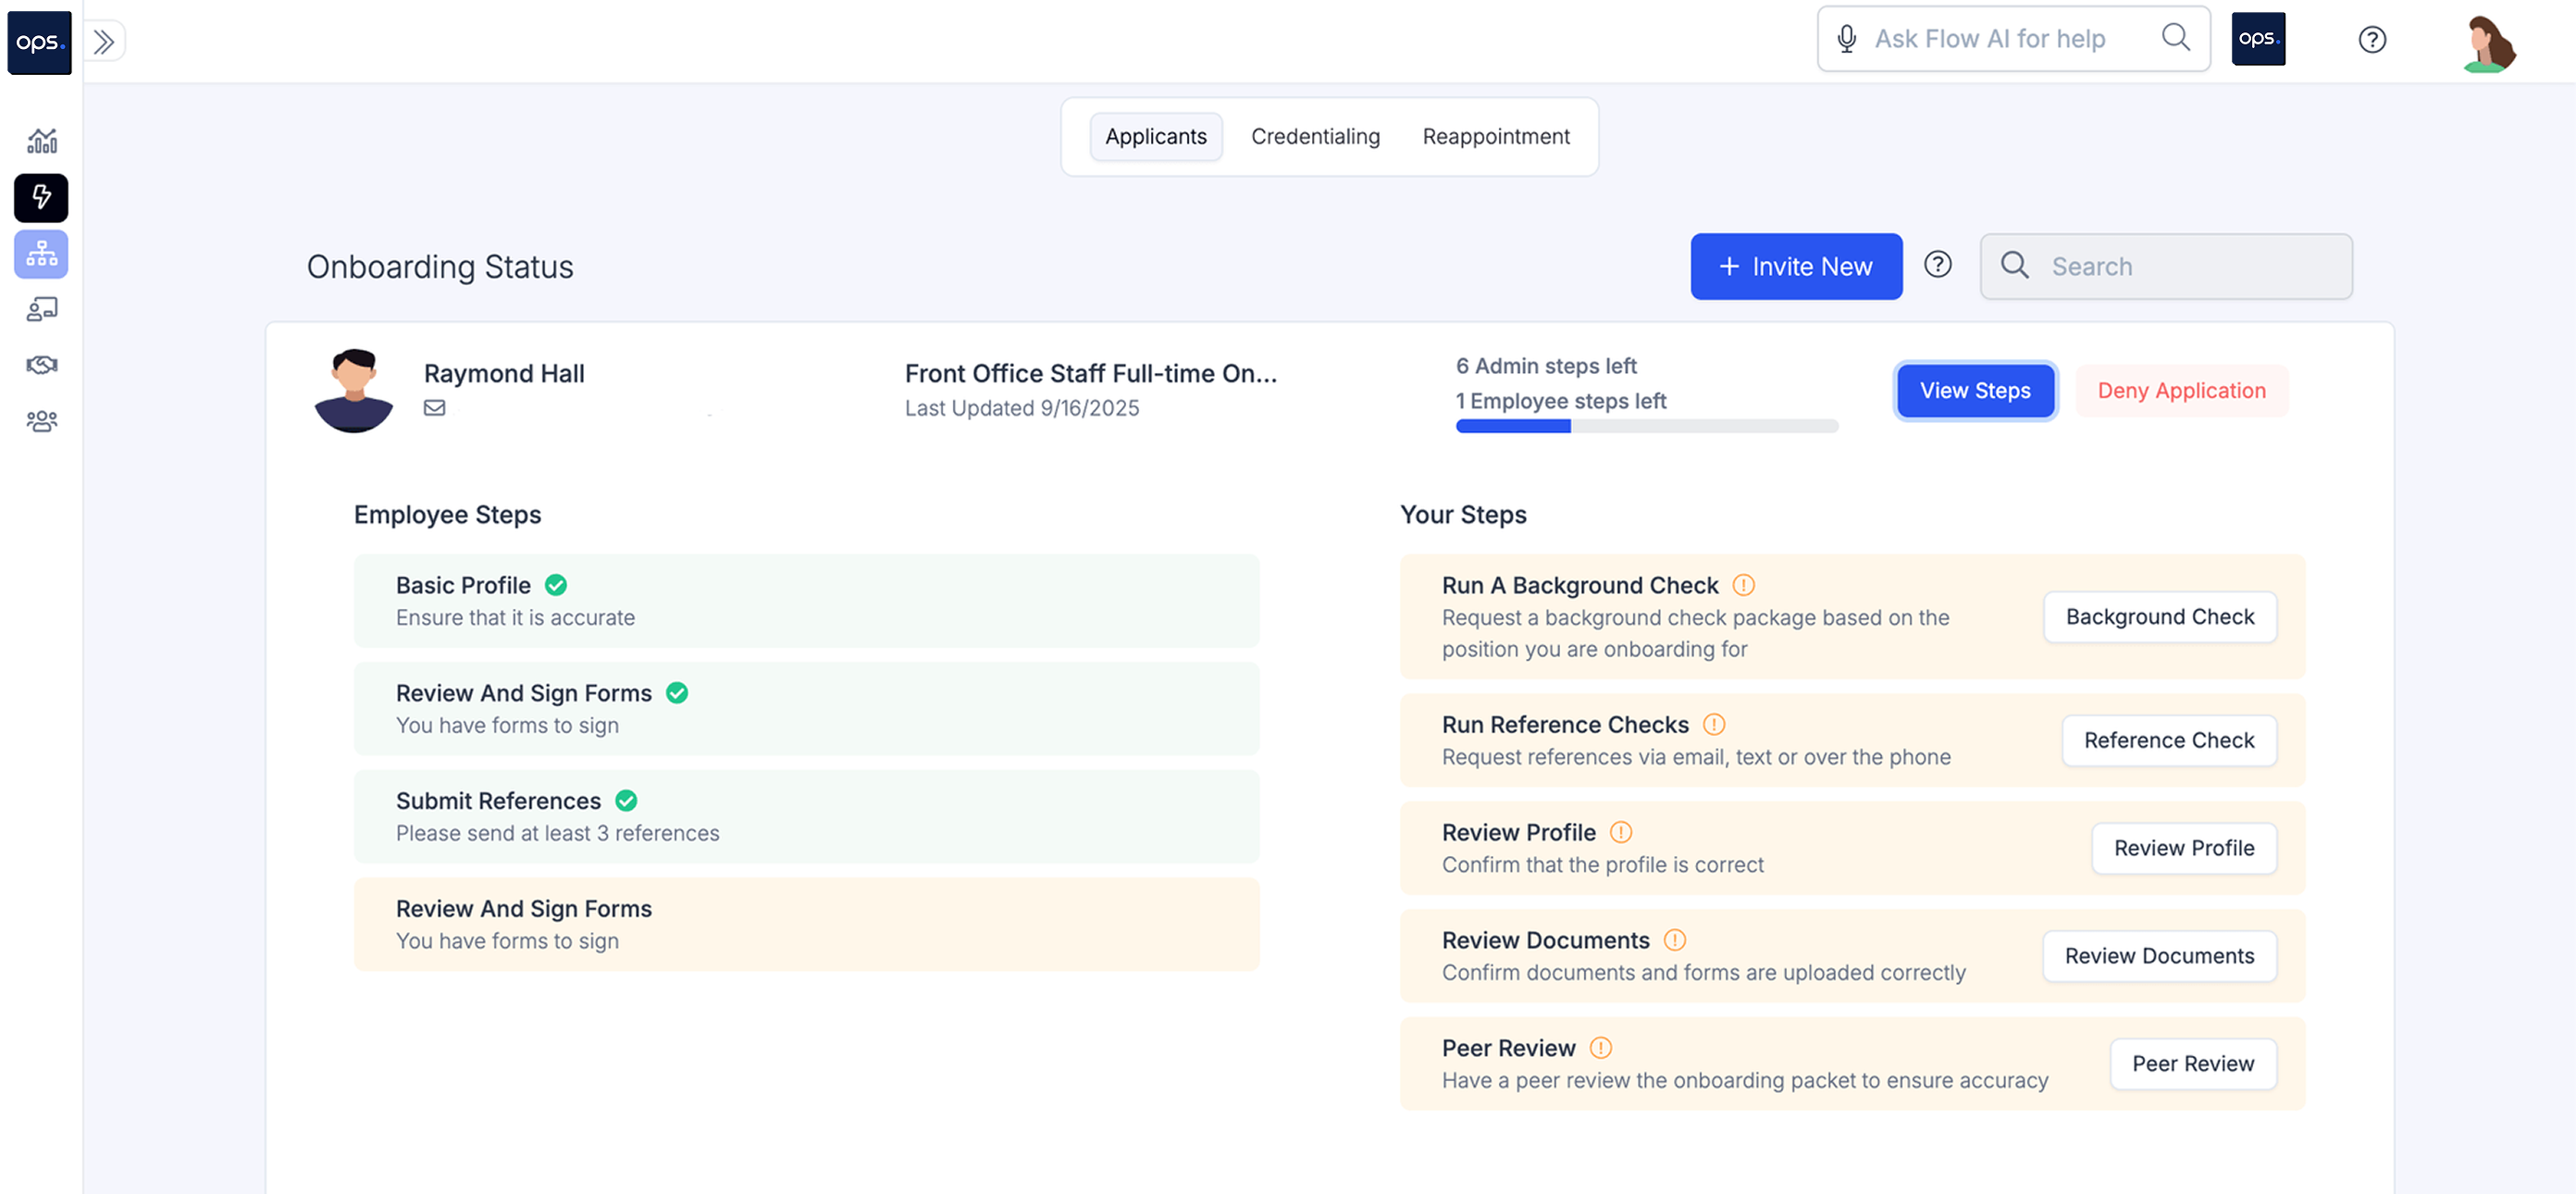Expand the sidebar with double chevron
Screen dimensions: 2576x1194
(104, 42)
